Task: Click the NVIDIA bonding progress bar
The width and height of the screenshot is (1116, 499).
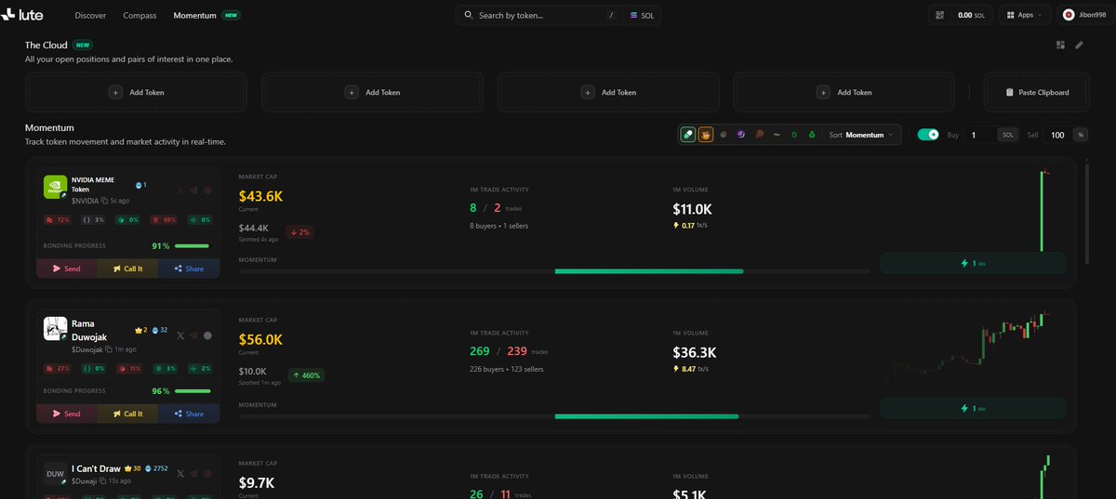Action: point(192,246)
